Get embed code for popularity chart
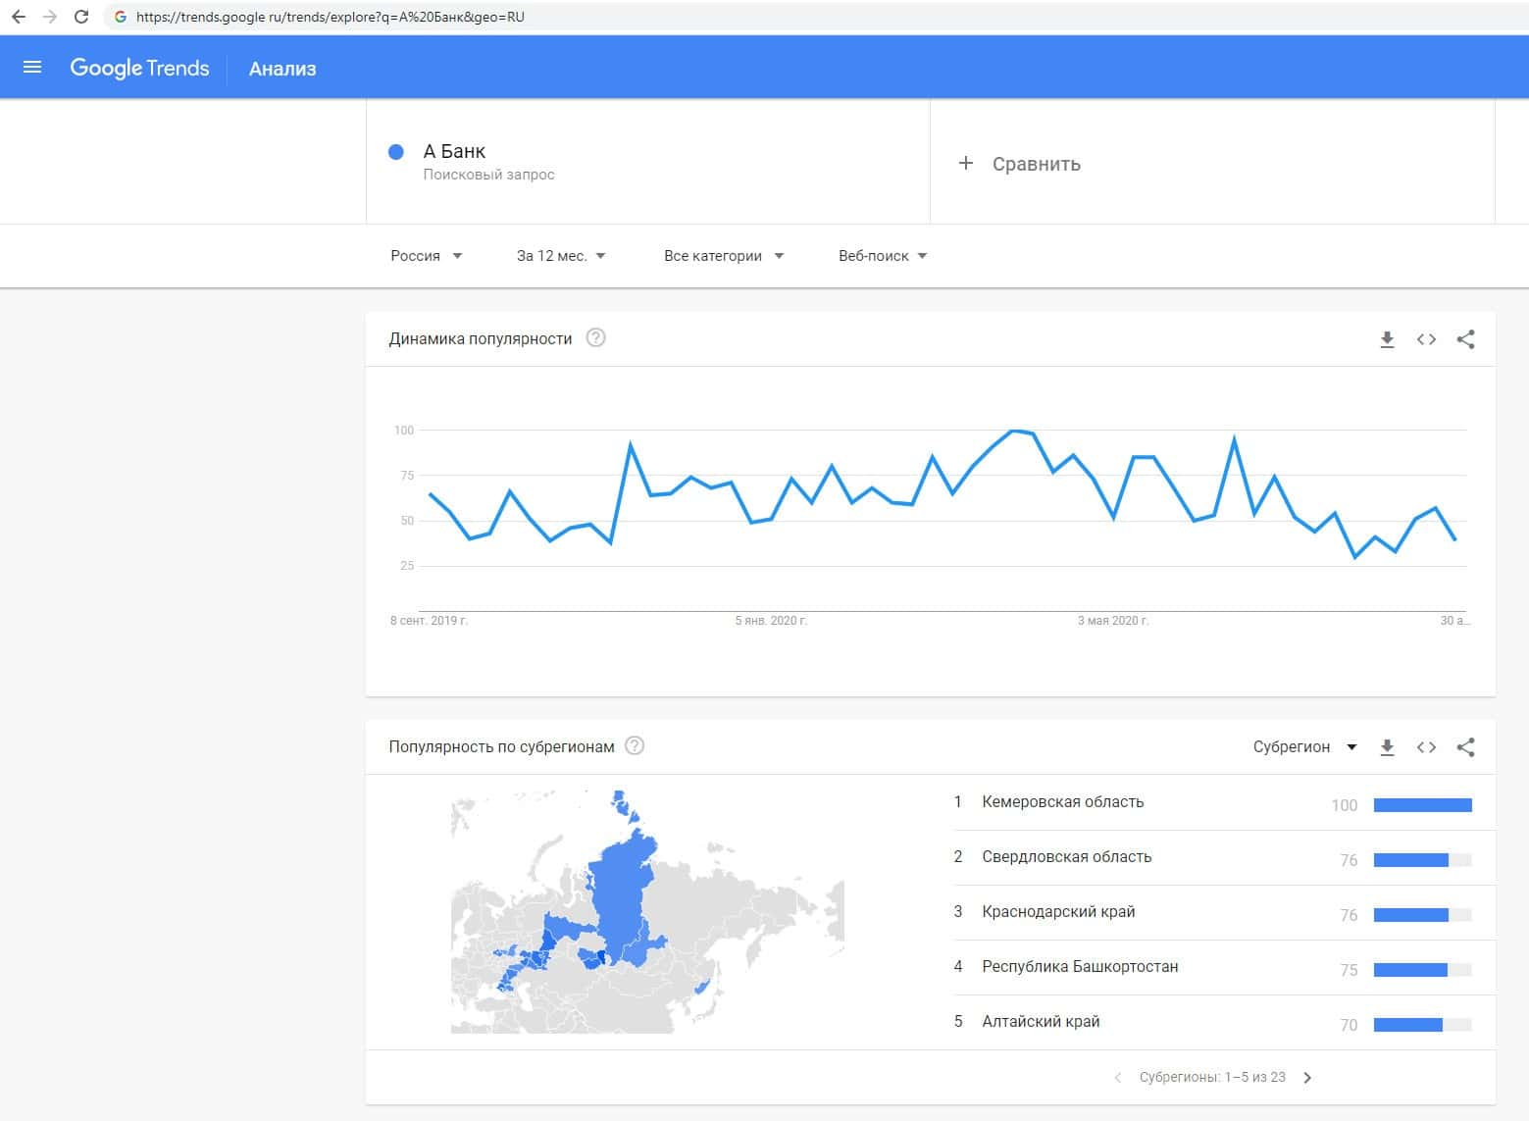Screen dimensions: 1529x1121 point(1426,339)
